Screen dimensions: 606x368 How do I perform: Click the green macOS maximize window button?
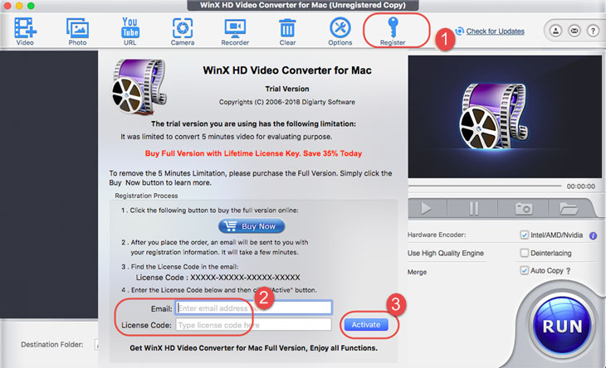[31, 6]
